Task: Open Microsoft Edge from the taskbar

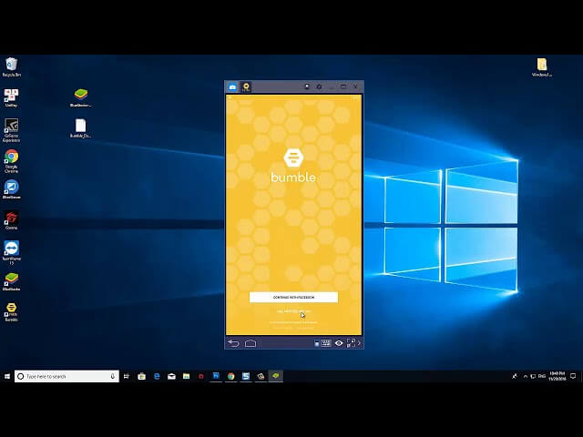Action: [x=157, y=376]
